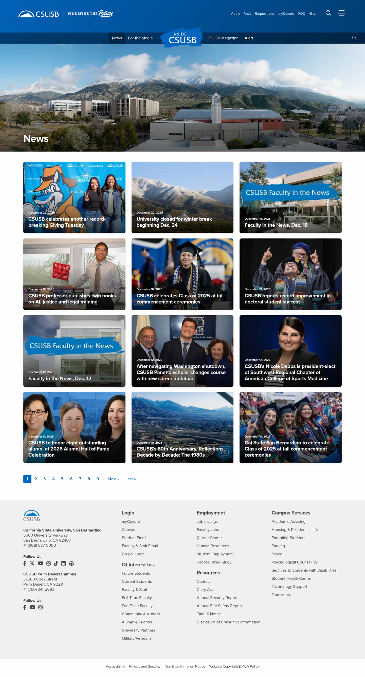Go to pagination page 5
The width and height of the screenshot is (365, 677).
coord(62,479)
